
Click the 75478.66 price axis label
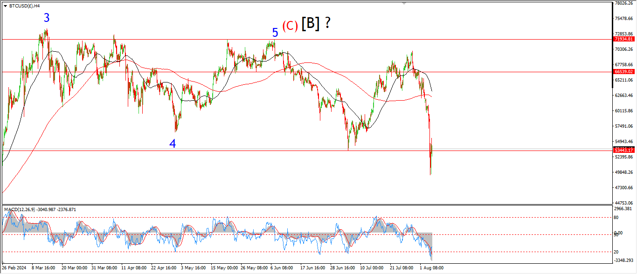pos(623,19)
